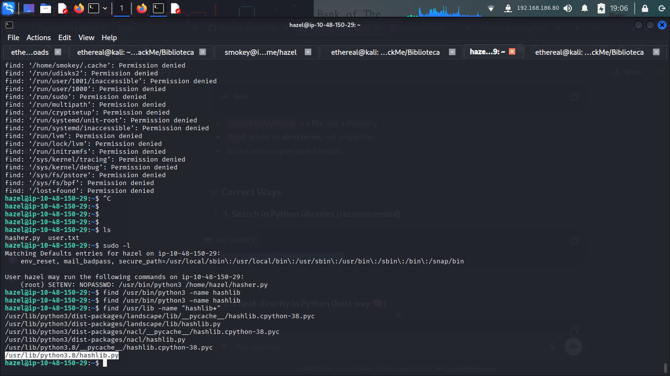Screen dimensions: 670x376
Task: Switch to the ethe...oads tab
Action: pos(29,52)
